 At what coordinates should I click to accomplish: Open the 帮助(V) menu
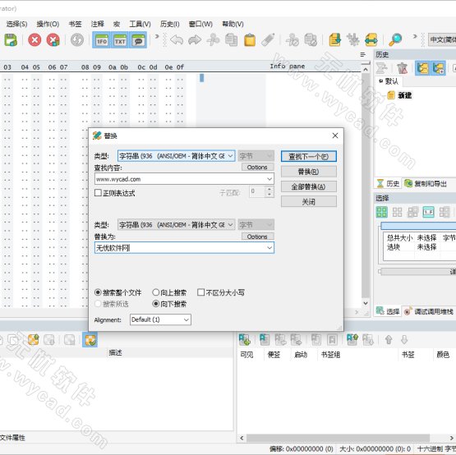pyautogui.click(x=233, y=24)
